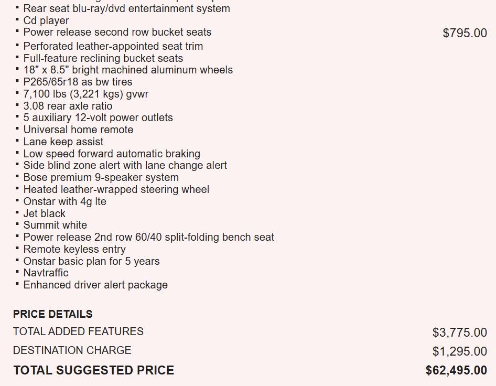Viewport: 496px width, 386px height.
Task: Click Onstar basic plan for 5 years
Action: [91, 261]
